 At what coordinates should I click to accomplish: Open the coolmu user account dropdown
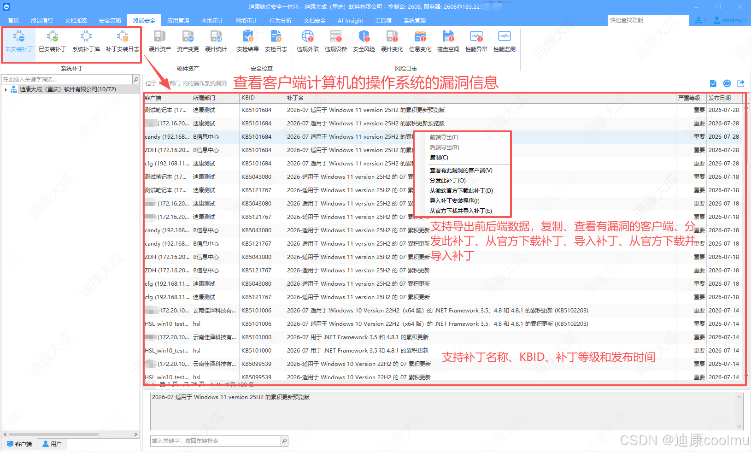pyautogui.click(x=730, y=20)
